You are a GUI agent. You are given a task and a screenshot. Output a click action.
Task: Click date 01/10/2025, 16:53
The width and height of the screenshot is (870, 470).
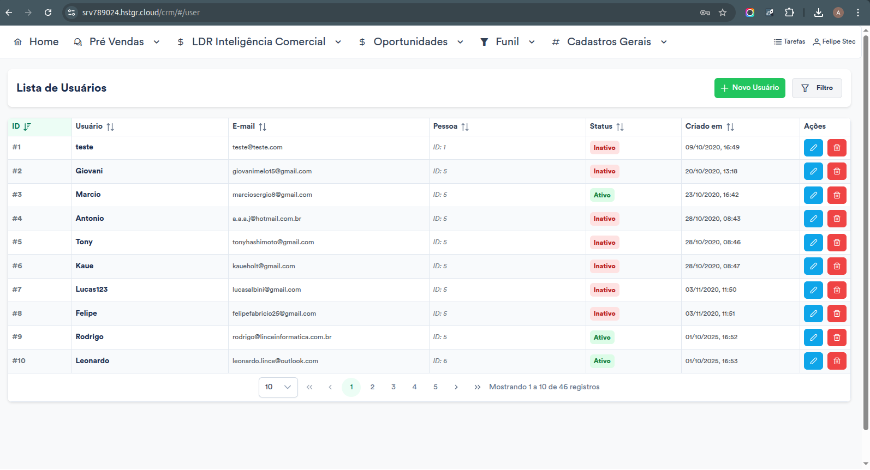click(711, 361)
